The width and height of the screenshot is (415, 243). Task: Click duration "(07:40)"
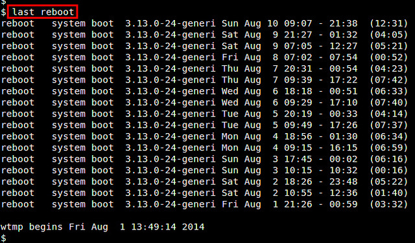388,103
